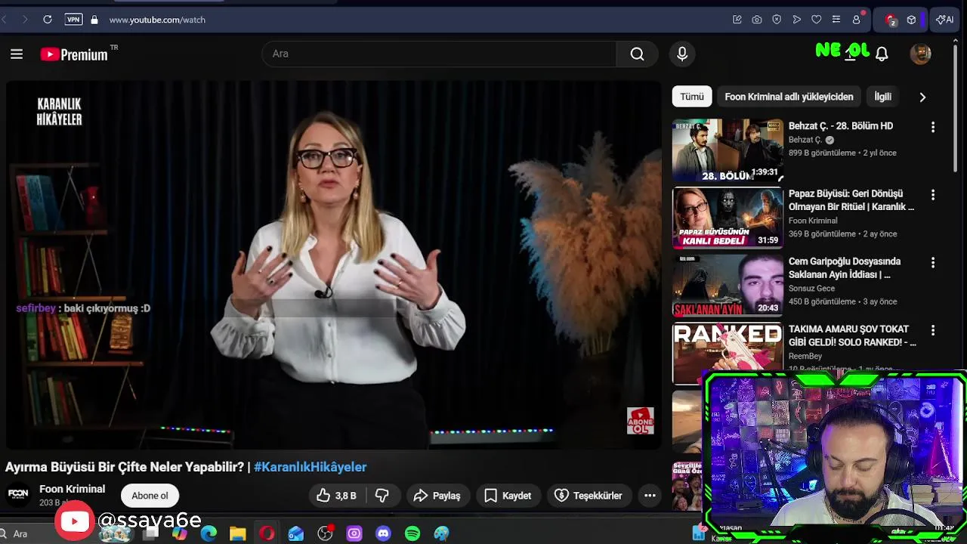Open Microsoft Edge from taskbar
Screen dimensions: 967x544
coord(209,533)
